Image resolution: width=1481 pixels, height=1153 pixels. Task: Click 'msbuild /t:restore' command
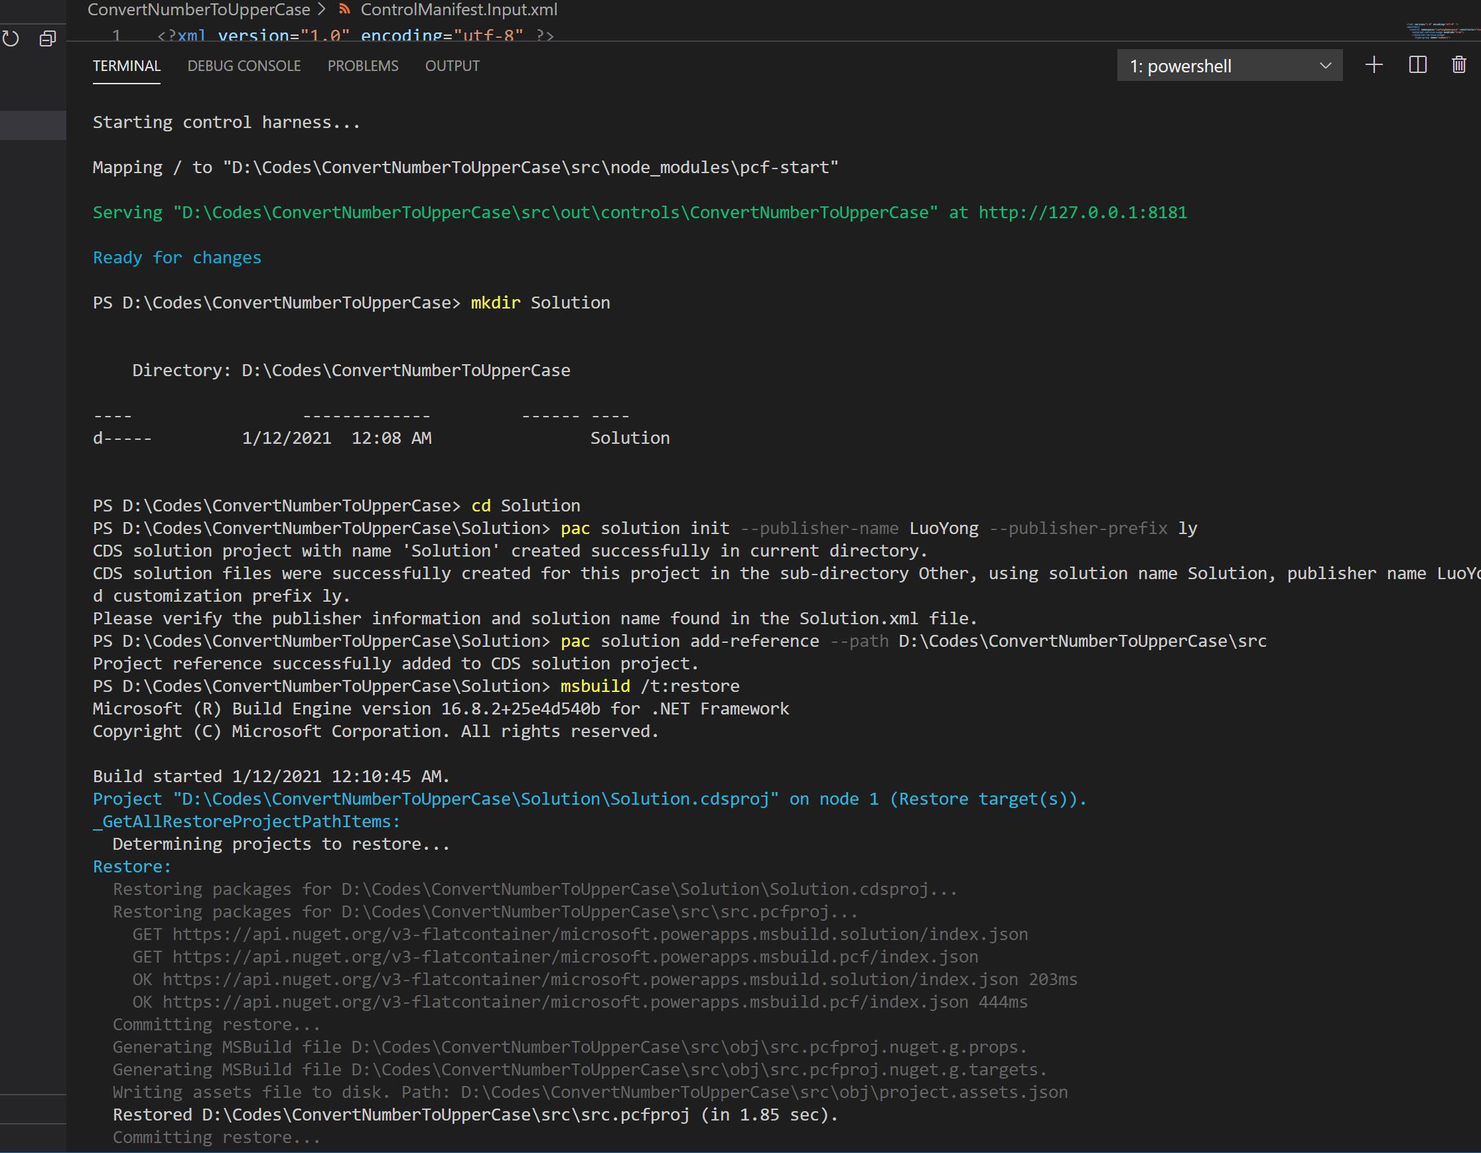(650, 687)
